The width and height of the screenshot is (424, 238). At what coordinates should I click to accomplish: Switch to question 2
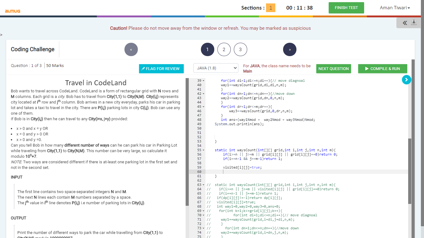pyautogui.click(x=224, y=50)
